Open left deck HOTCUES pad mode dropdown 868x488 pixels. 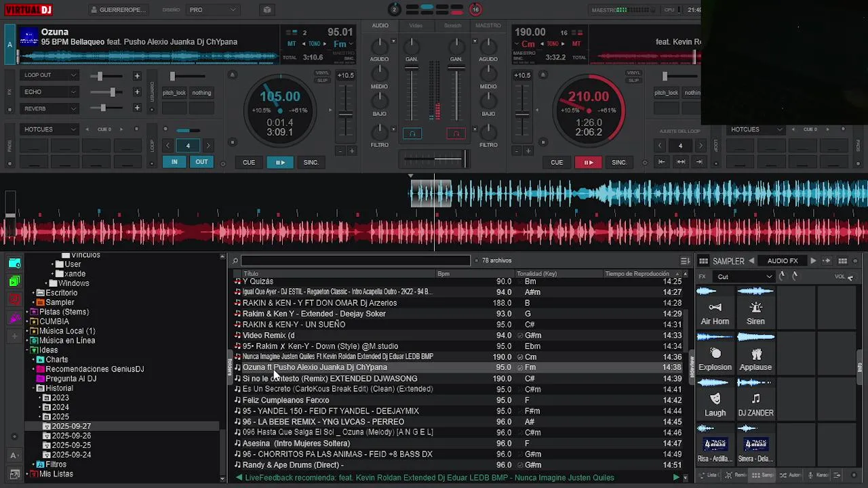pyautogui.click(x=50, y=129)
